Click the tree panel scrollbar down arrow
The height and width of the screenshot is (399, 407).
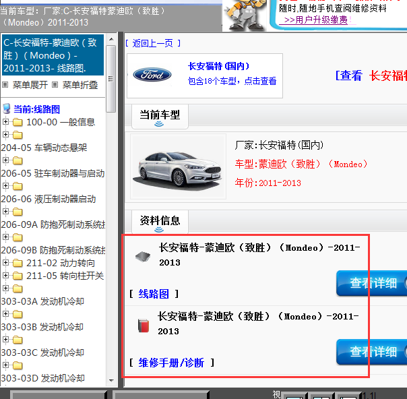point(111,381)
